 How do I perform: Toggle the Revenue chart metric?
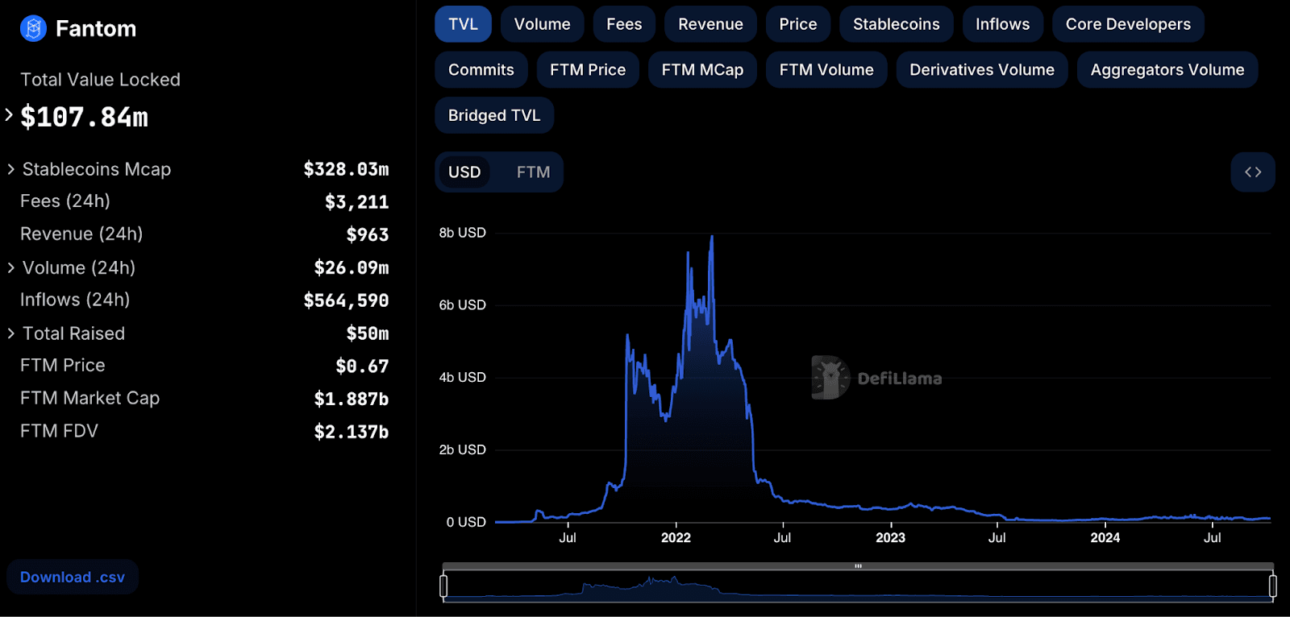[x=710, y=24]
